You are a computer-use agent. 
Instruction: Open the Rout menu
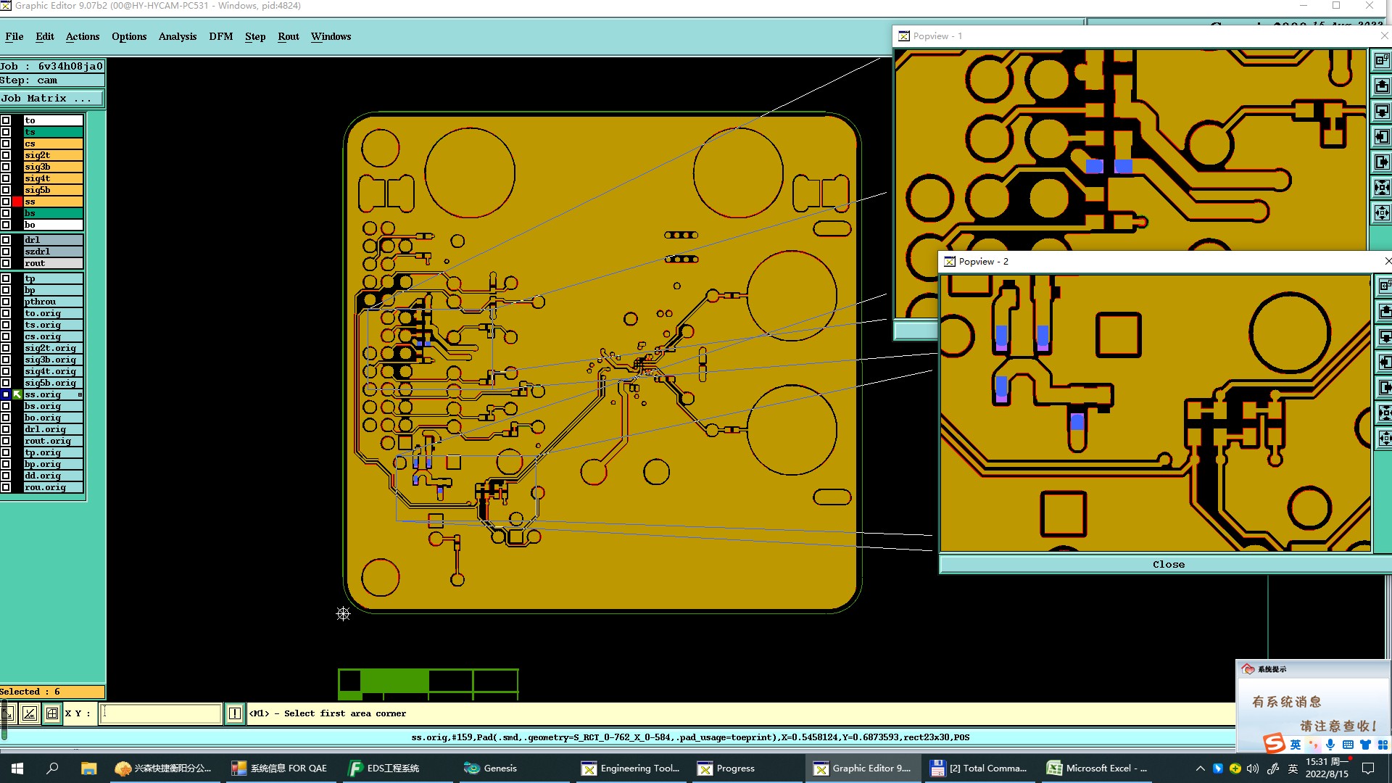click(288, 36)
